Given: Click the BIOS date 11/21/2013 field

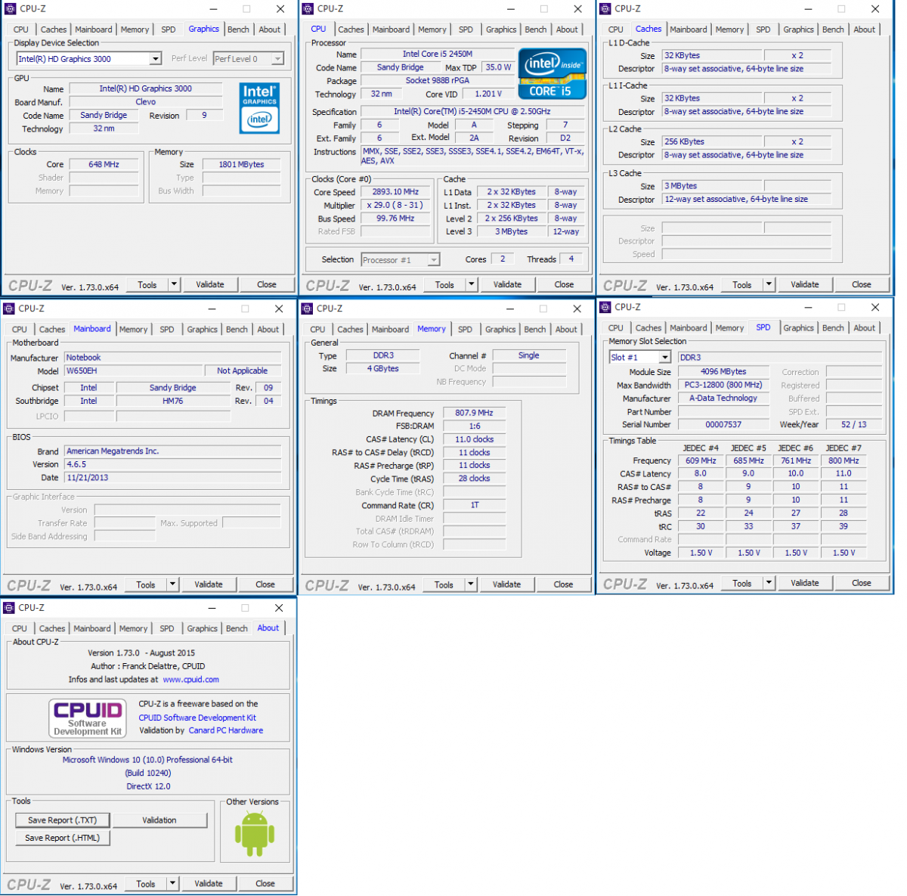Looking at the screenshot, I should pyautogui.click(x=173, y=478).
